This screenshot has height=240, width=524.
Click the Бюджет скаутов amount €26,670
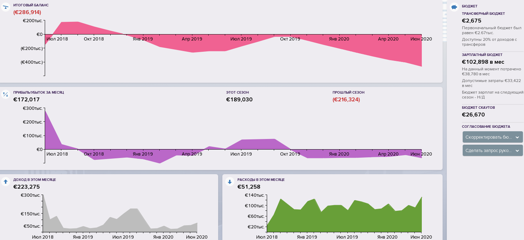[473, 115]
